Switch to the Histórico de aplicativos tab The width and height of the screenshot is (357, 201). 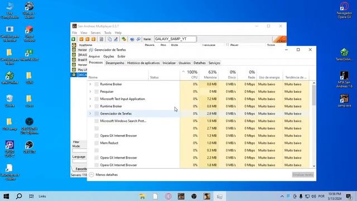143,63
